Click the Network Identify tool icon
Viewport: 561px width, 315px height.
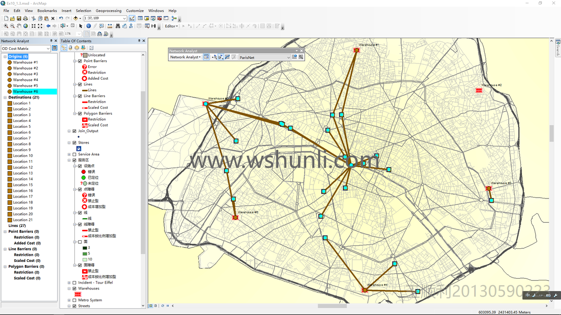click(x=294, y=57)
